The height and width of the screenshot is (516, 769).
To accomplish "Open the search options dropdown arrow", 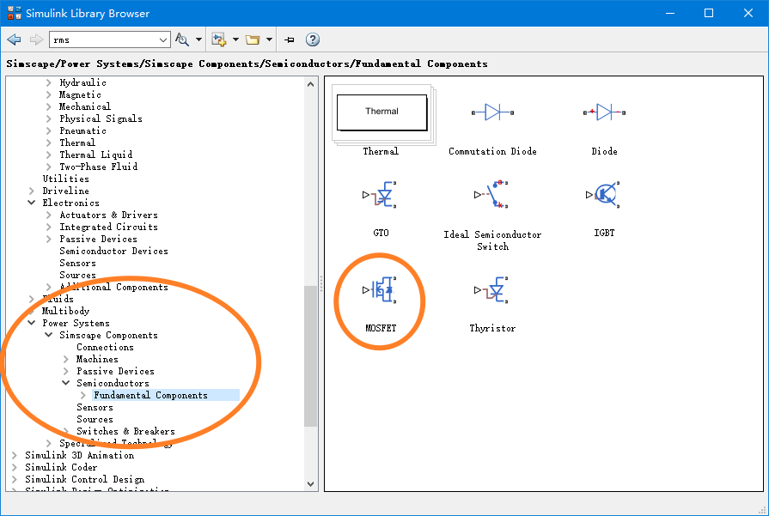I will click(x=198, y=39).
